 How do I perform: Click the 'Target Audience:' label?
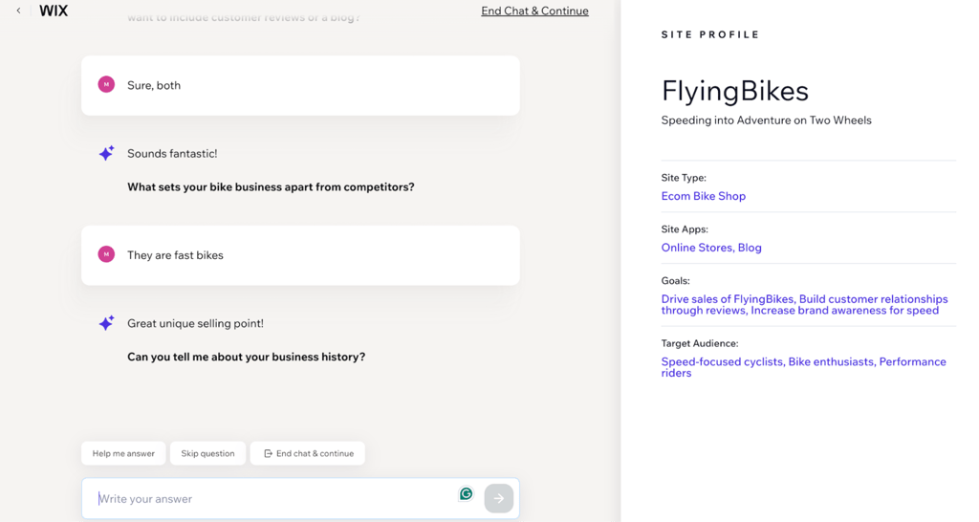tap(699, 343)
